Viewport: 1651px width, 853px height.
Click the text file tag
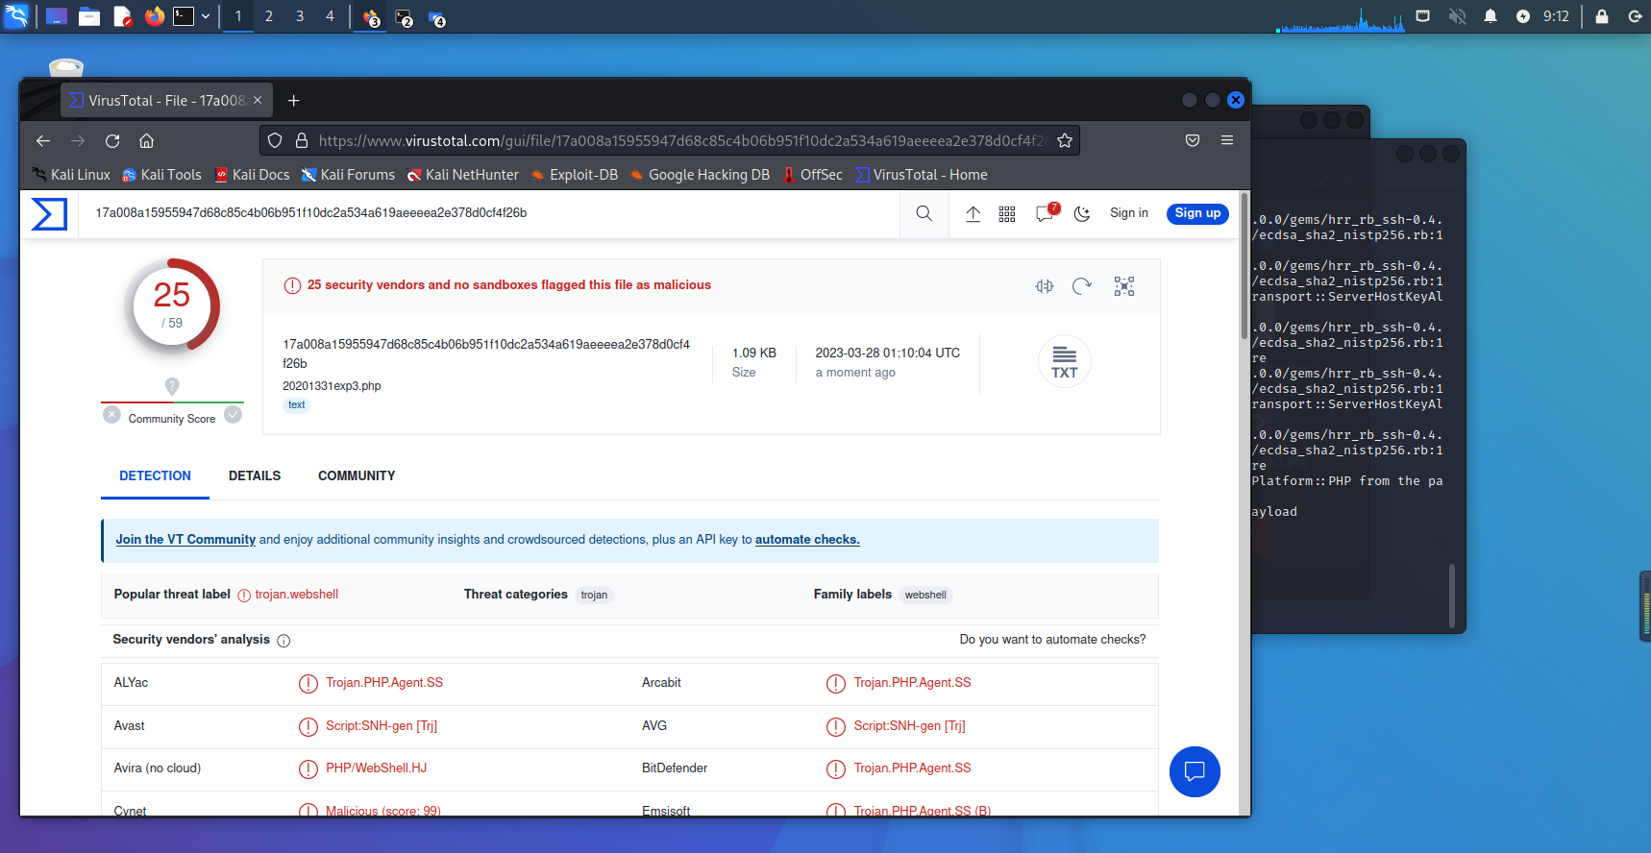click(297, 405)
